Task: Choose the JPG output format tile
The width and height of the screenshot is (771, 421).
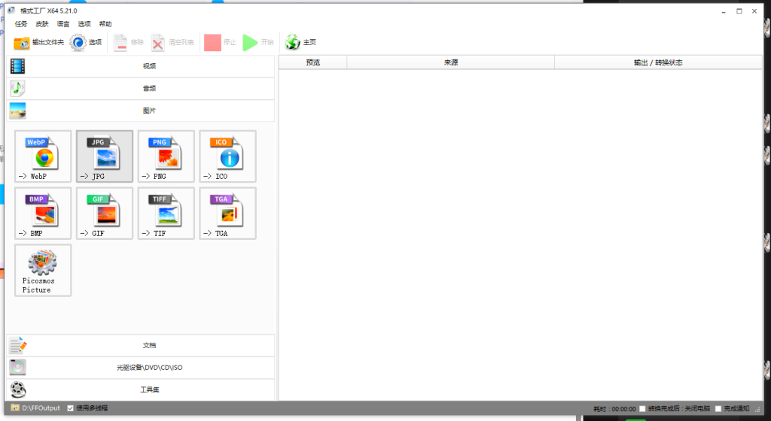Action: [x=105, y=156]
